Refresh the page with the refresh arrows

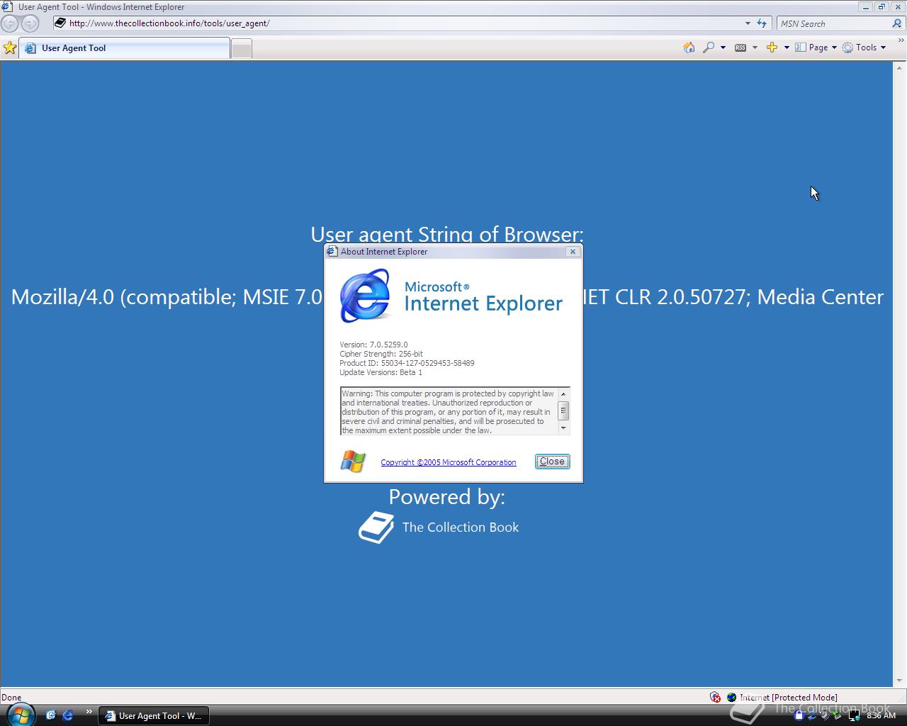point(762,23)
